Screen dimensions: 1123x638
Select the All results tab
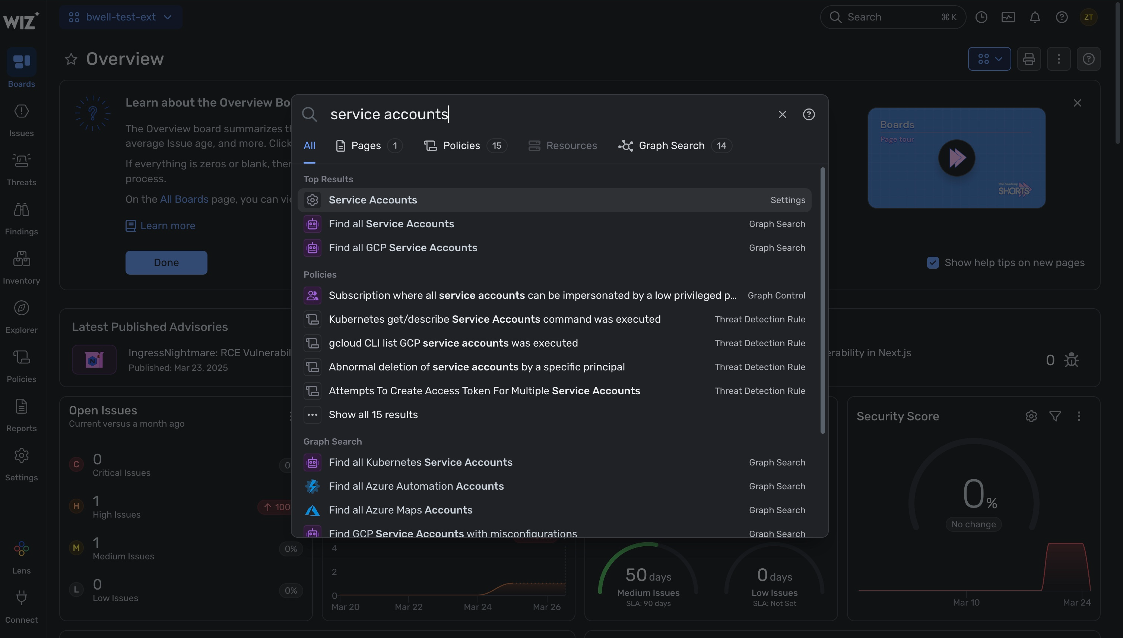[x=309, y=145]
